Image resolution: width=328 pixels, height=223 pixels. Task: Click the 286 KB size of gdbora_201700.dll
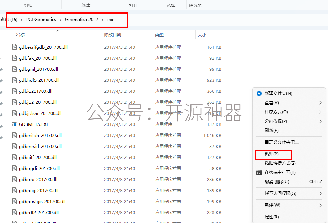214,180
